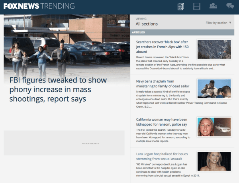Viewport: 239px width, 183px height.
Task: Open Lara Logan hospitalized article headline
Action: pyautogui.click(x=162, y=156)
